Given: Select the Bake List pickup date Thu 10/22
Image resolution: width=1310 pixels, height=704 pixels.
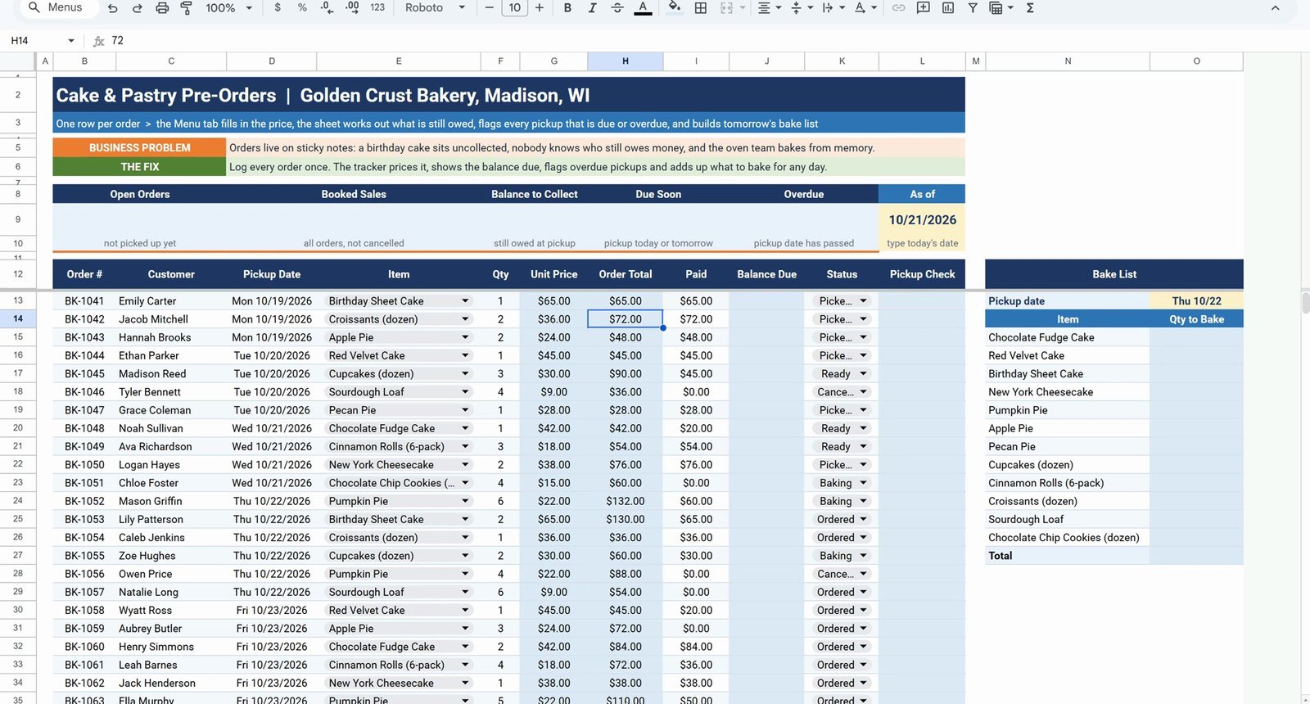Looking at the screenshot, I should click(x=1196, y=301).
